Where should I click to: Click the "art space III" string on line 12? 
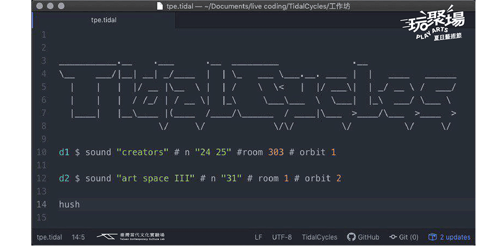pyautogui.click(x=155, y=178)
